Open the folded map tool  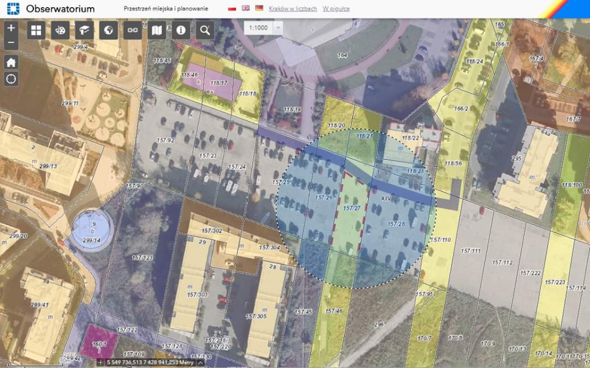pyautogui.click(x=157, y=31)
